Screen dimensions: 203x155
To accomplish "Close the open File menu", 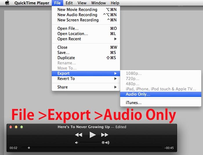I will pyautogui.click(x=57, y=3).
